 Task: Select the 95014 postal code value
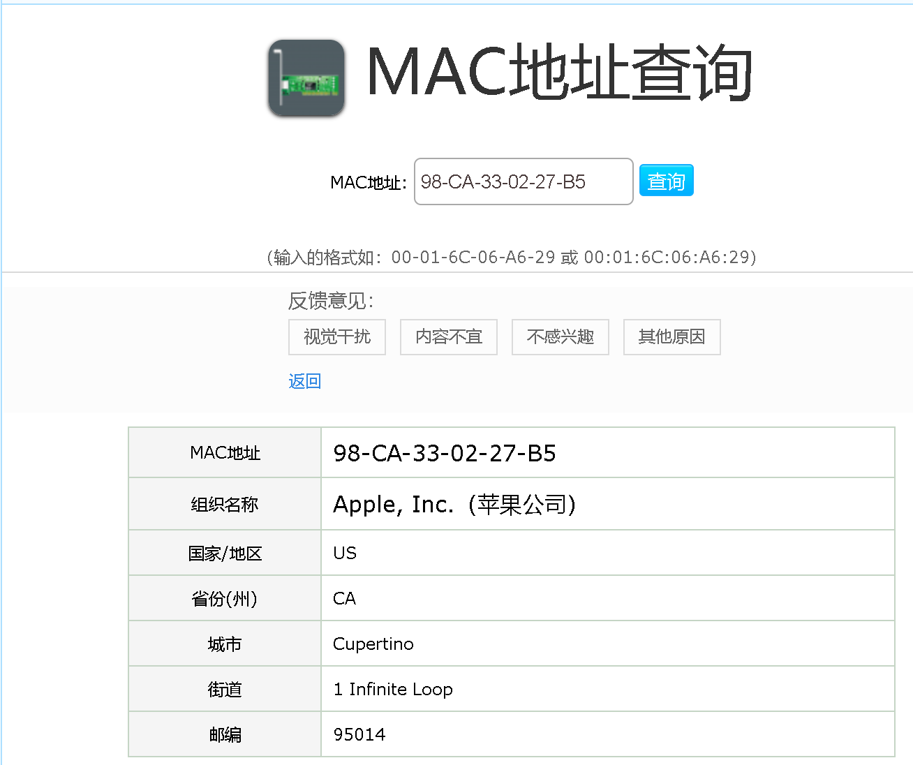pos(359,734)
